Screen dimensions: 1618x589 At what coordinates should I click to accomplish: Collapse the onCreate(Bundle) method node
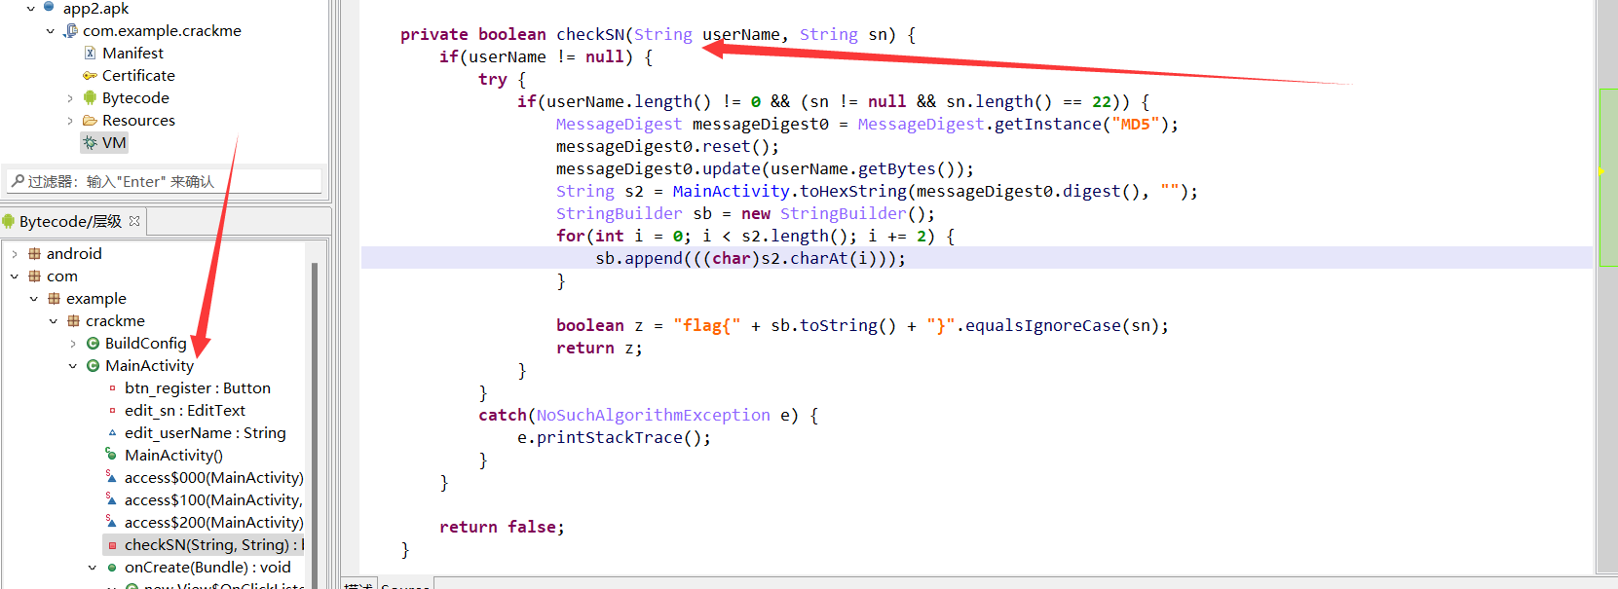coord(93,568)
